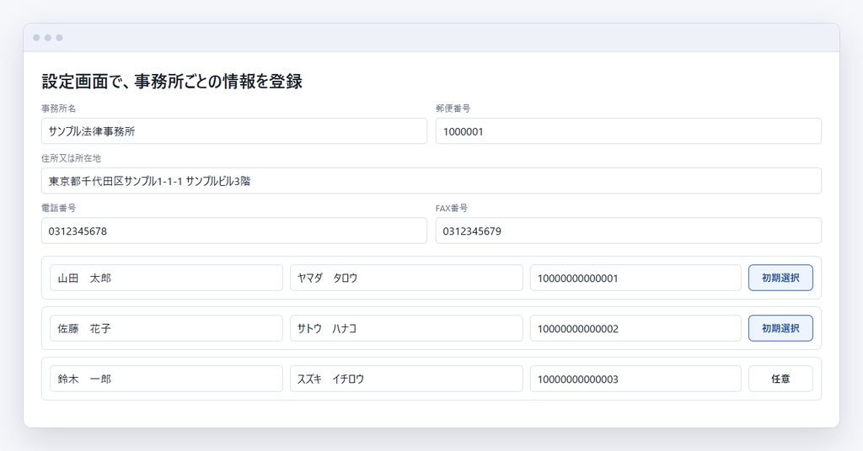Click the 郵便番号 label text
The height and width of the screenshot is (451, 863).
[x=453, y=109]
